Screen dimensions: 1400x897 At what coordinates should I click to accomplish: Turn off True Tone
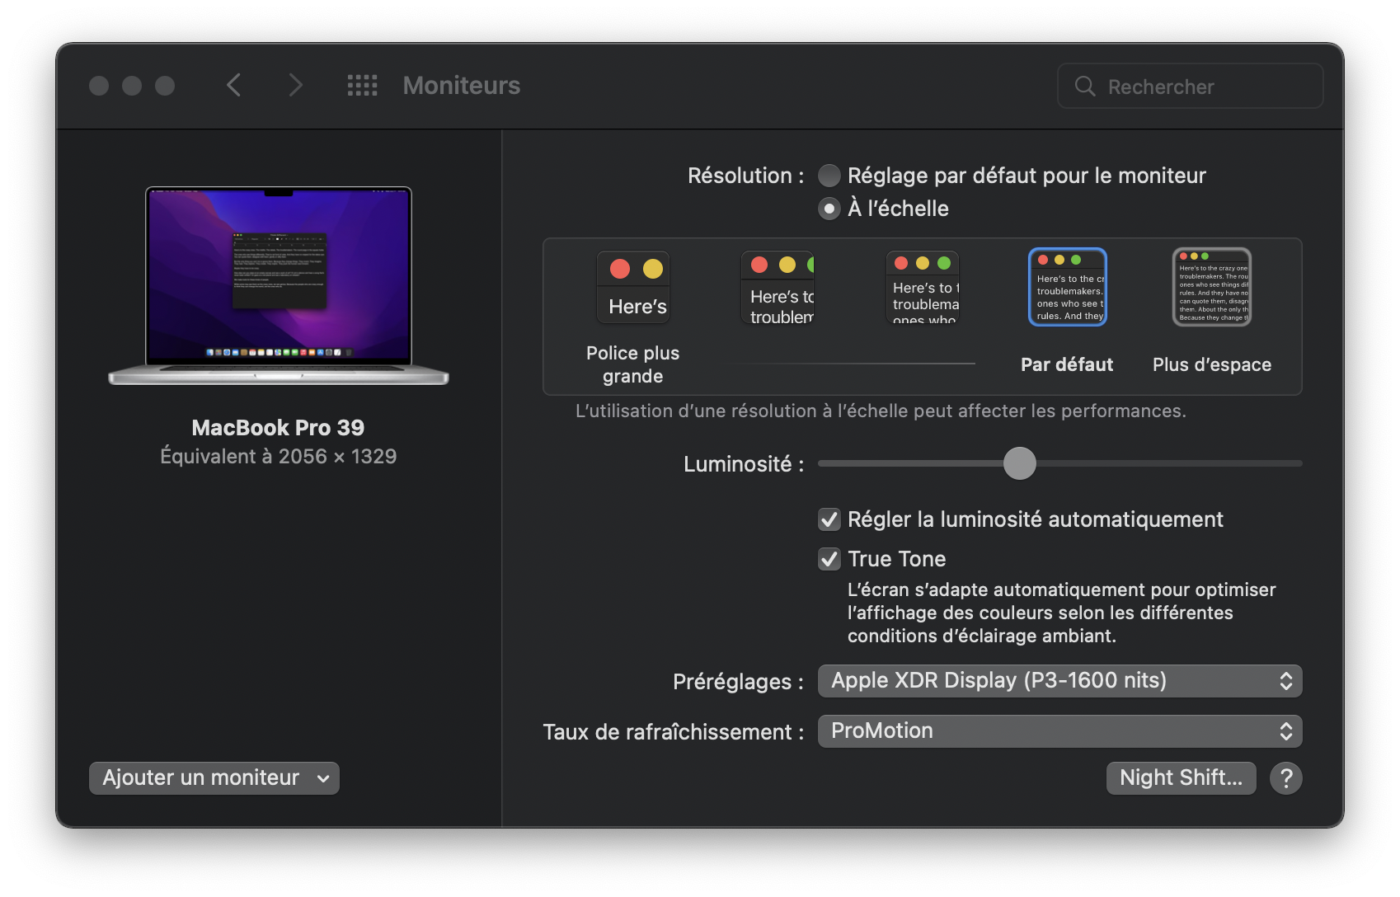[x=829, y=559]
